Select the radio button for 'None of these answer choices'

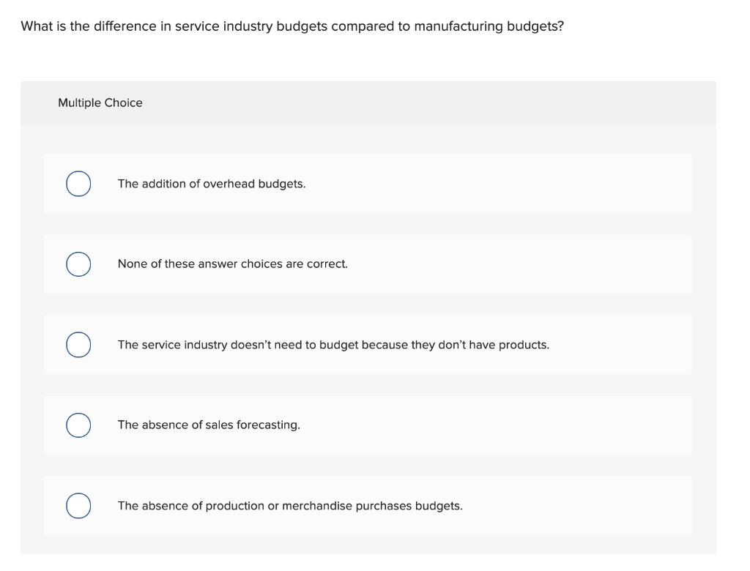pyautogui.click(x=78, y=264)
